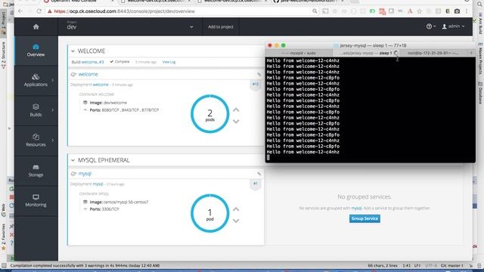The width and height of the screenshot is (484, 272).
Task: Open the dev project selector dropdown
Action: pos(130,27)
